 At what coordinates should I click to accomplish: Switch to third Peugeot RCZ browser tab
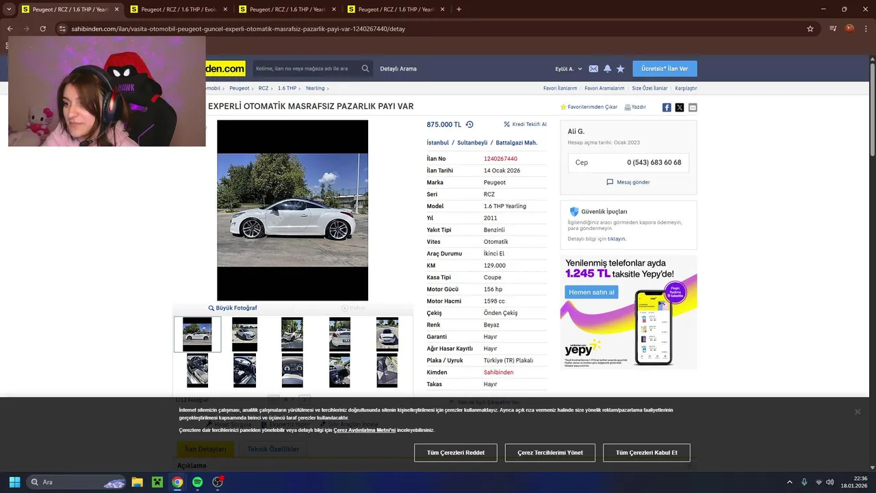pyautogui.click(x=287, y=10)
